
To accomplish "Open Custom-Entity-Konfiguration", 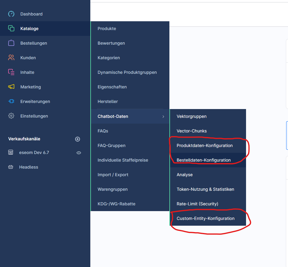I will pyautogui.click(x=205, y=218).
